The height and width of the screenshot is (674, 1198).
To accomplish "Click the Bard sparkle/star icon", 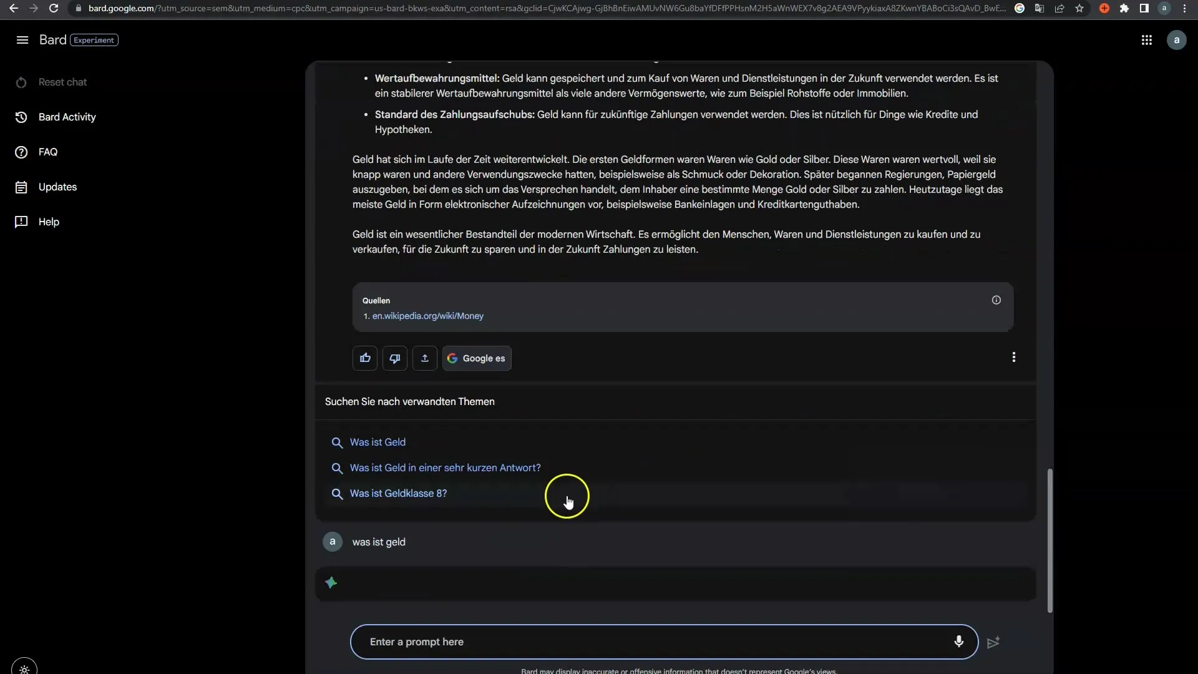I will pyautogui.click(x=331, y=583).
